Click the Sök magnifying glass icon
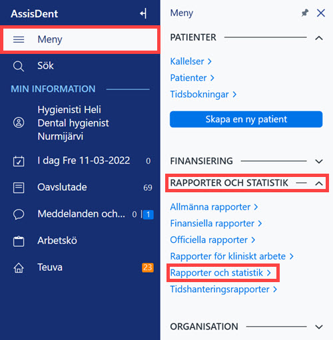Screen dimensions: 333x340 19,66
